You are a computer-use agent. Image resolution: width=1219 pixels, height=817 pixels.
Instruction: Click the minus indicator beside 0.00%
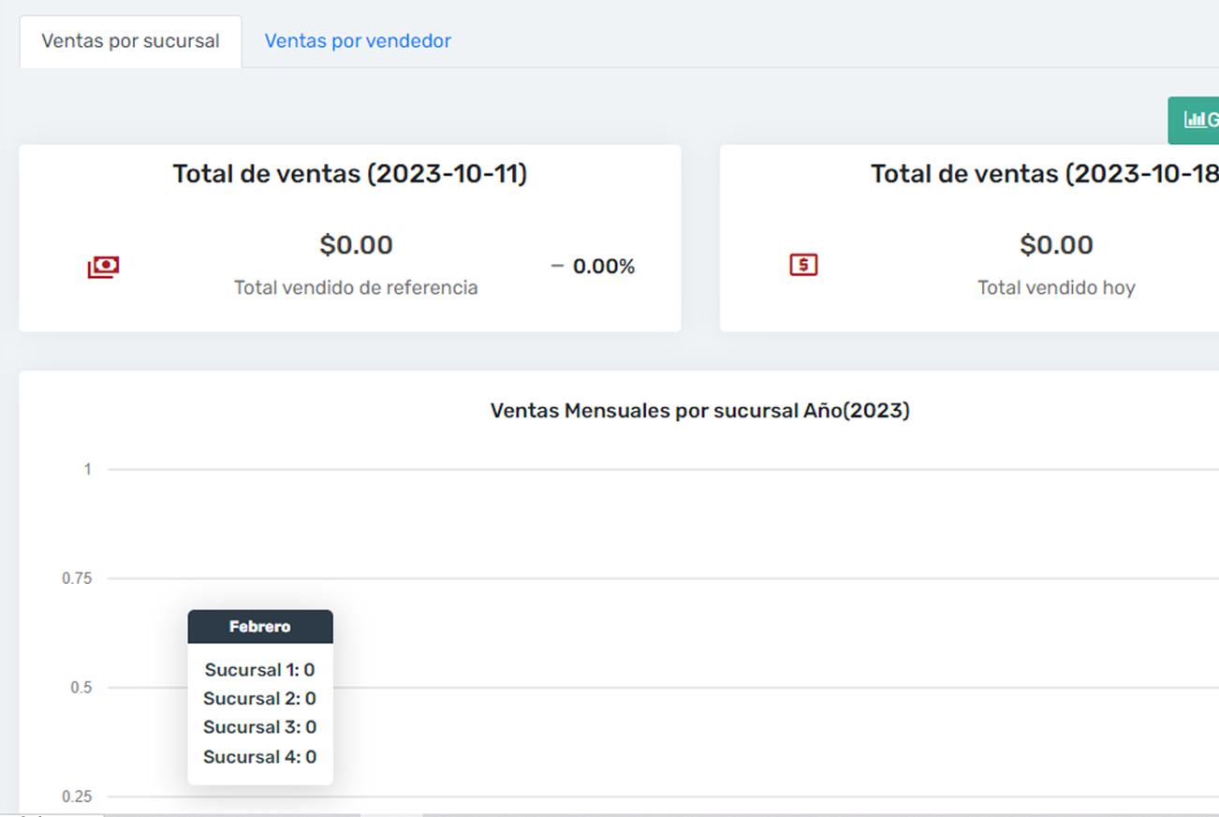click(x=557, y=267)
